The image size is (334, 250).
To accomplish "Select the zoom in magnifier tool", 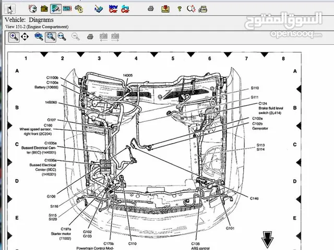I will (x=14, y=36).
